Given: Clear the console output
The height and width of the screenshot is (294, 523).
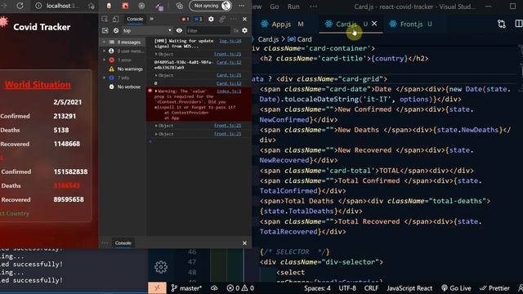Looking at the screenshot, I should (116, 30).
